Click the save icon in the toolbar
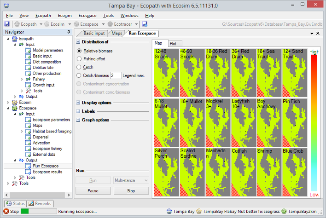326x218 pixels. pyautogui.click(x=7, y=24)
